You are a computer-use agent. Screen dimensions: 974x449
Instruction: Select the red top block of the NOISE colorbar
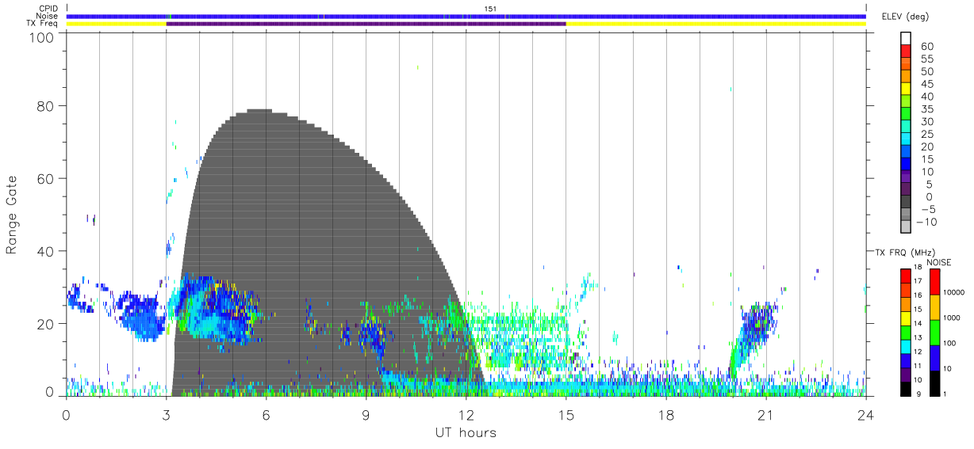coord(934,282)
